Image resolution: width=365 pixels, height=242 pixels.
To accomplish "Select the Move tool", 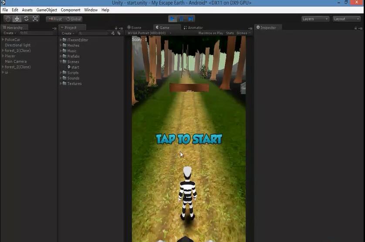I will pyautogui.click(x=17, y=19).
